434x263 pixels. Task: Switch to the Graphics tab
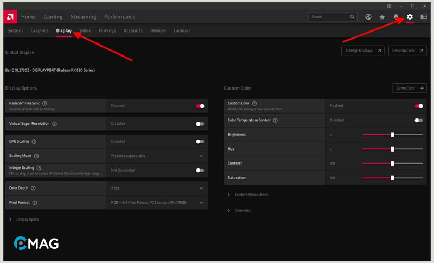coord(40,31)
